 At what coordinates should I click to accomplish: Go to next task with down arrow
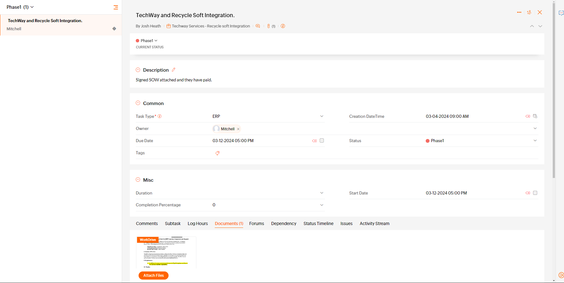pyautogui.click(x=540, y=26)
